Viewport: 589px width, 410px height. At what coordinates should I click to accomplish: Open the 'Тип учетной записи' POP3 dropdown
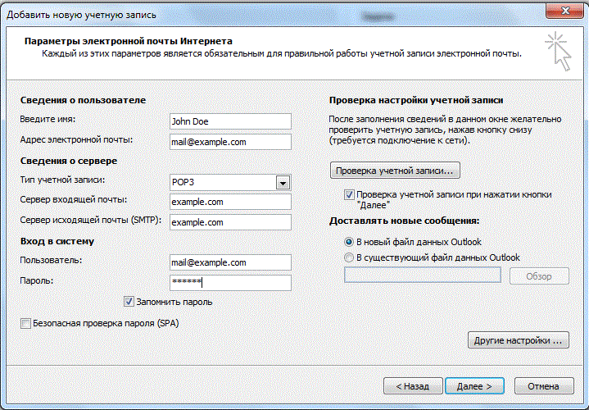[x=283, y=183]
